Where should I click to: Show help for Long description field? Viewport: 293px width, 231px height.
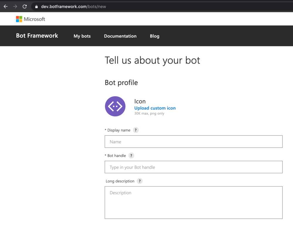tap(139, 181)
